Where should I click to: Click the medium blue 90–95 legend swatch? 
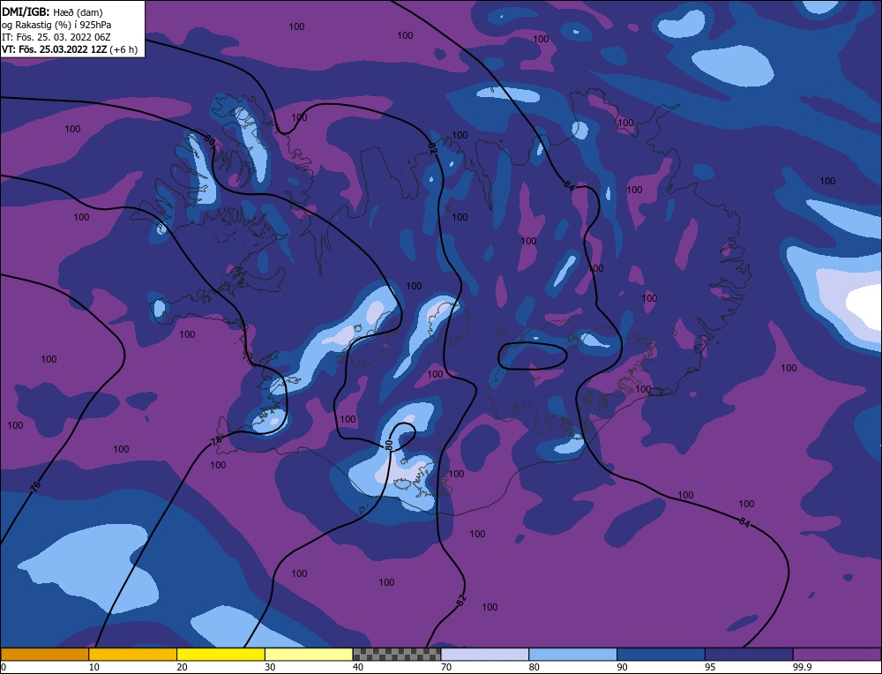pyautogui.click(x=661, y=655)
